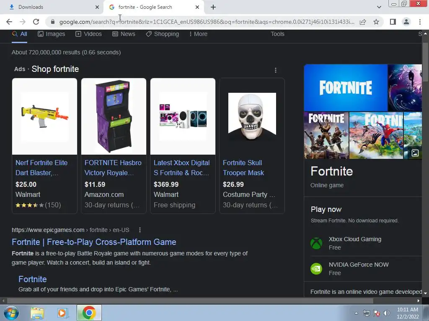Viewport: 429px width, 321px height.
Task: Open search Tools
Action: pyautogui.click(x=277, y=34)
